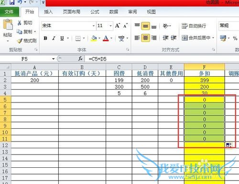The height and width of the screenshot is (184, 239).
Task: Open Clipboard group dialog launcher
Action: pyautogui.click(x=36, y=50)
